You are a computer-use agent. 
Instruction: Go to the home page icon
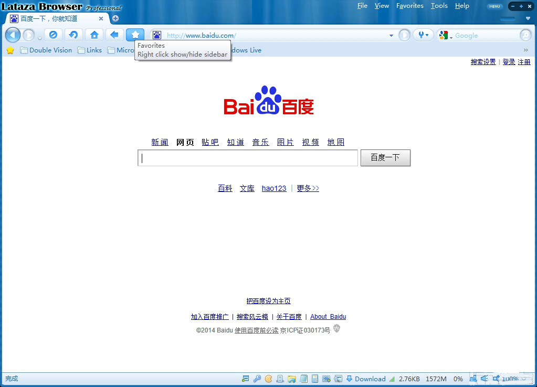click(94, 35)
